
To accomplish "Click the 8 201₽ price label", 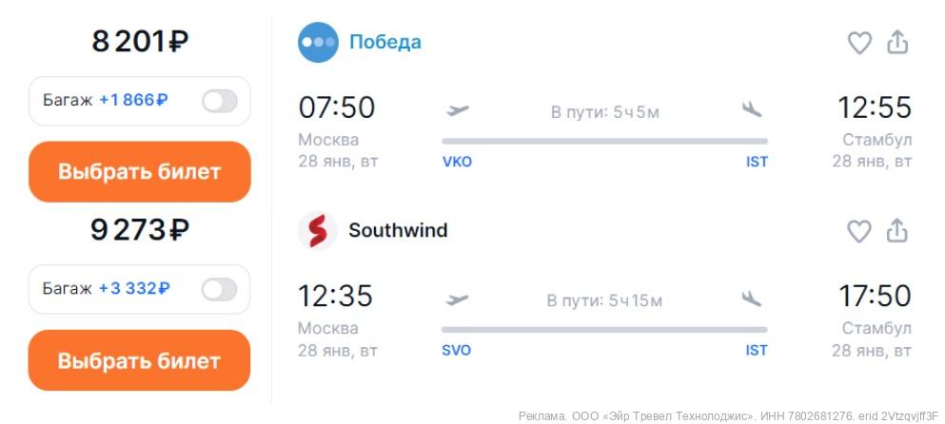I will tap(139, 42).
